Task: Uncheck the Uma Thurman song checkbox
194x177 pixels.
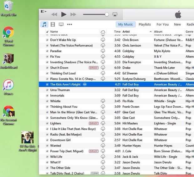Action: coord(47,90)
